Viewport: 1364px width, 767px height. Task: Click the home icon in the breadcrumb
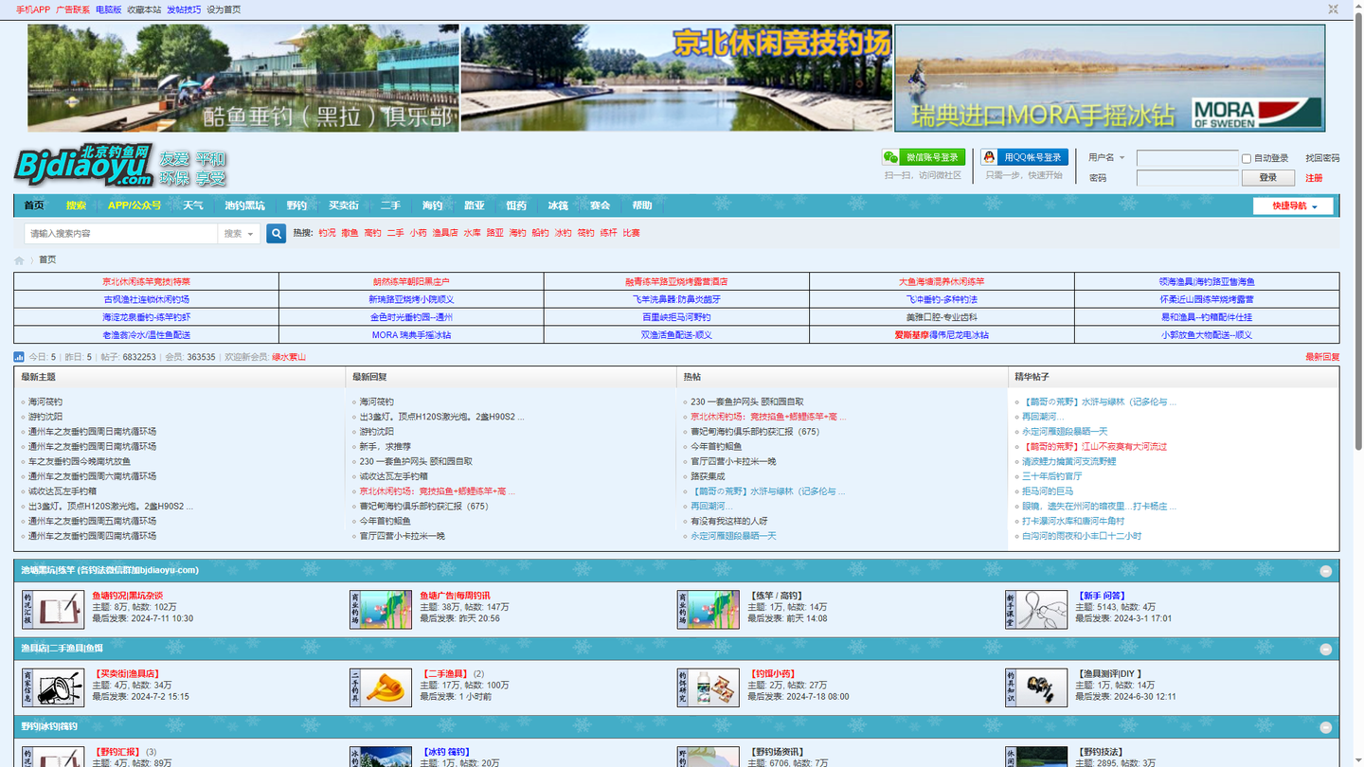19,260
